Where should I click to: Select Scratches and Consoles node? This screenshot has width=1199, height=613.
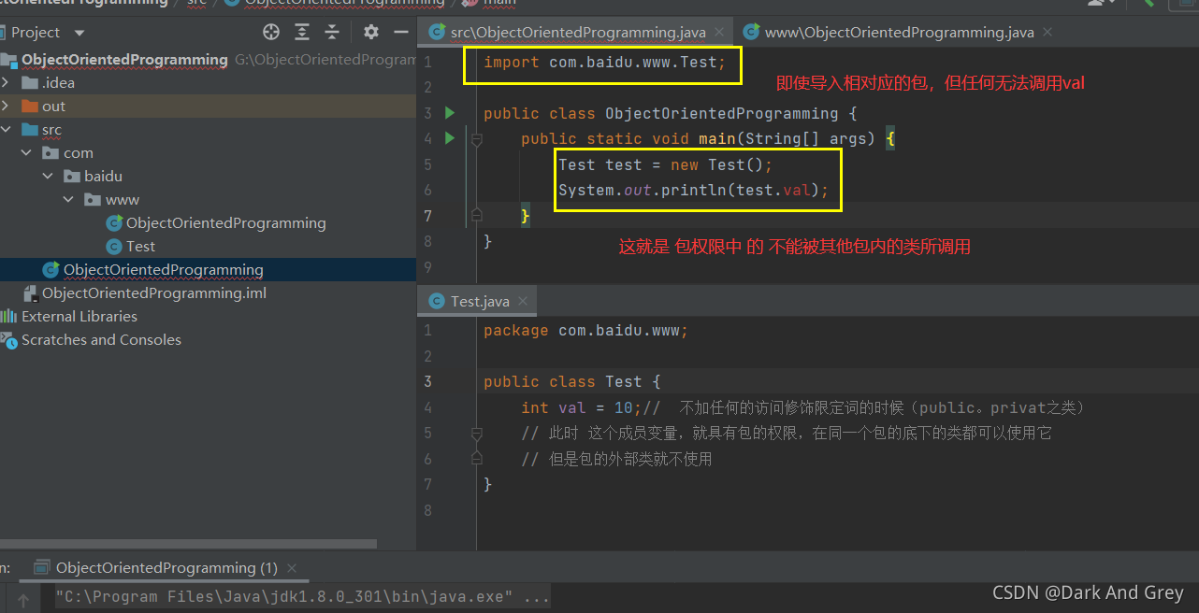click(x=101, y=340)
